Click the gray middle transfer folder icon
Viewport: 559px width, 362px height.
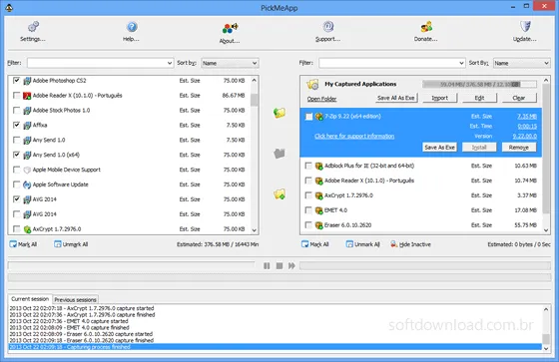tap(279, 154)
